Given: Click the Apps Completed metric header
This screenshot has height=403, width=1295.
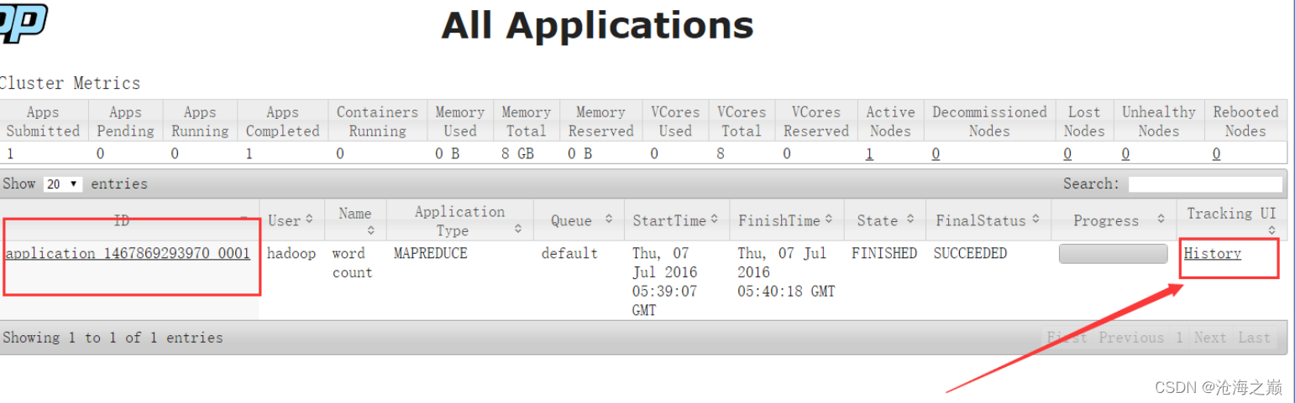Looking at the screenshot, I should point(283,121).
